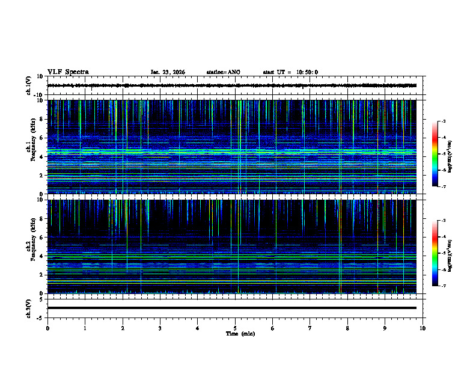Click the "ch.3(V)" bottom axis label
Image resolution: width=476 pixels, height=368 pixels.
(x=28, y=308)
